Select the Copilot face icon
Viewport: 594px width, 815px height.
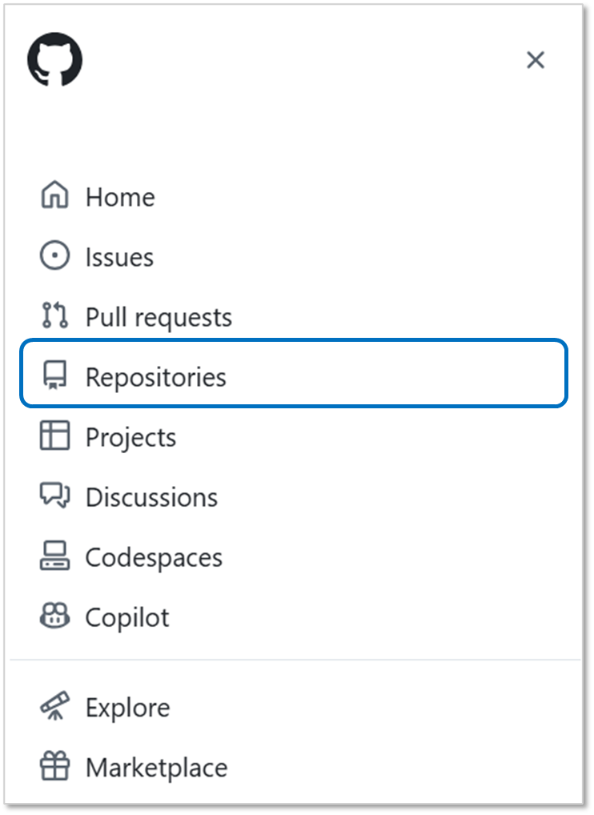click(x=55, y=616)
